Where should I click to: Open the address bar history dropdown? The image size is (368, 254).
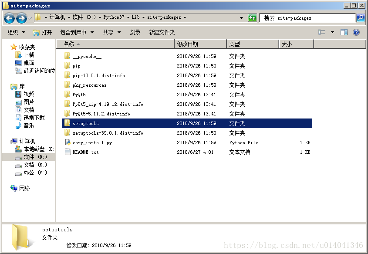(x=241, y=18)
